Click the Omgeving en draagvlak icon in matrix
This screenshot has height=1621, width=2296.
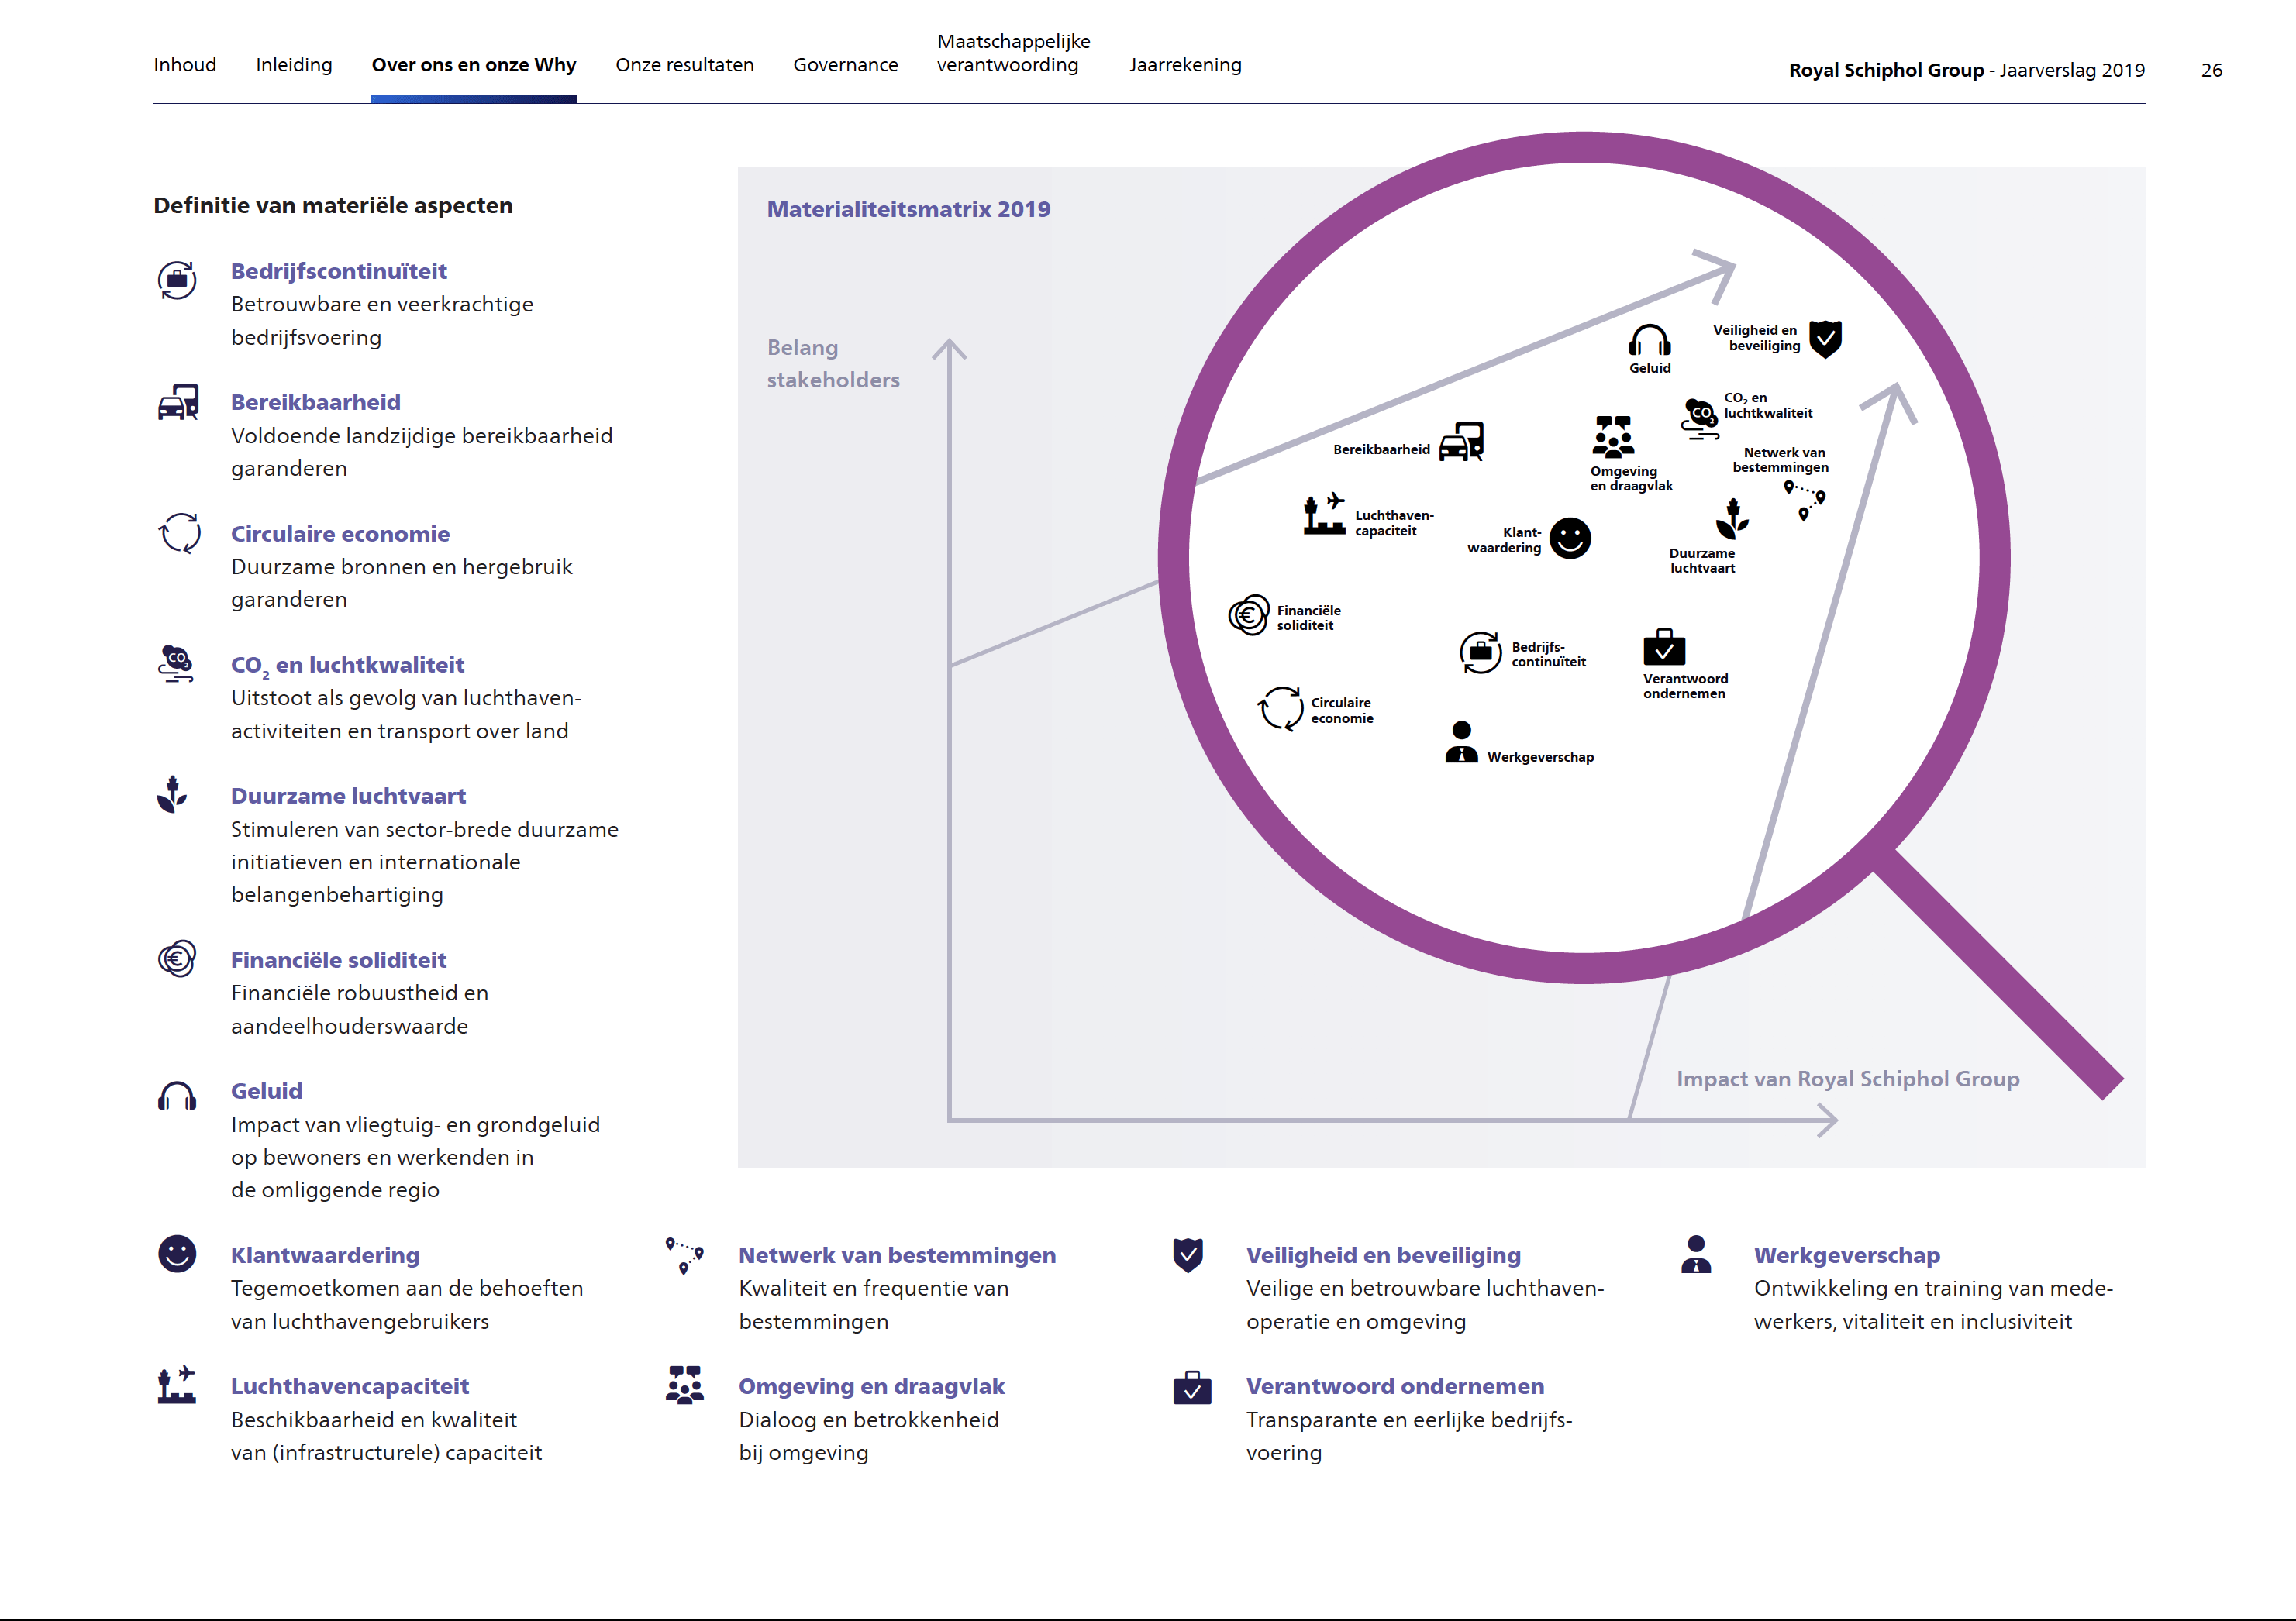1612,437
